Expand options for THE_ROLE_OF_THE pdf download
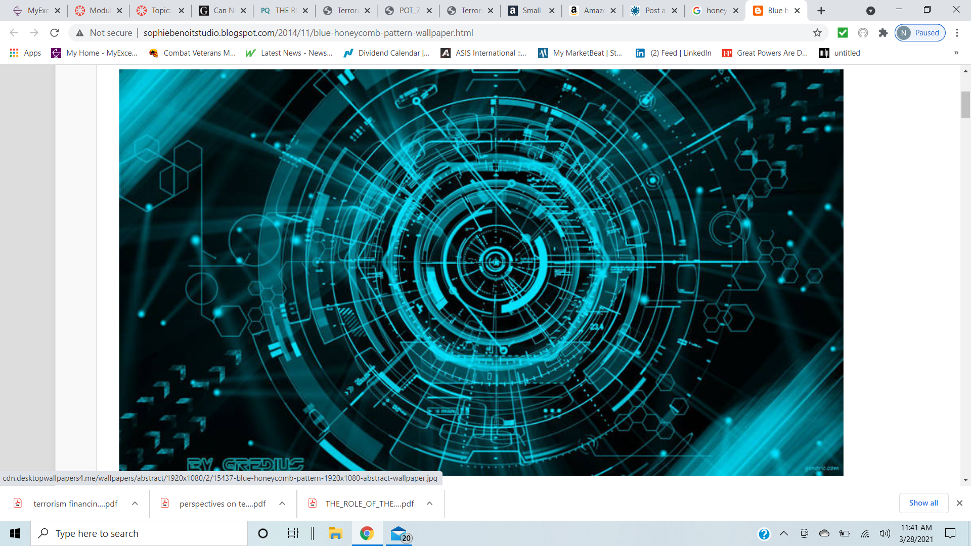Viewport: 971px width, 546px height. click(x=429, y=504)
